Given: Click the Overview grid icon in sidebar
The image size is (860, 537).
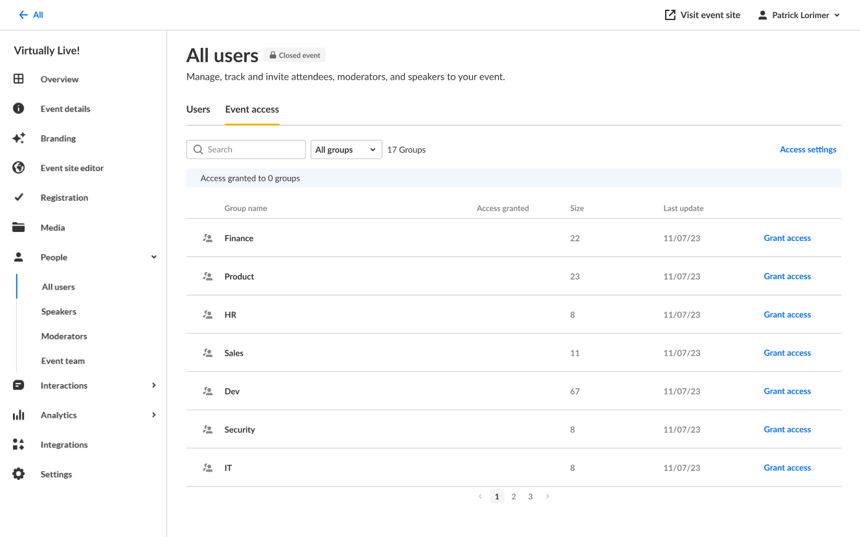Looking at the screenshot, I should [x=19, y=79].
